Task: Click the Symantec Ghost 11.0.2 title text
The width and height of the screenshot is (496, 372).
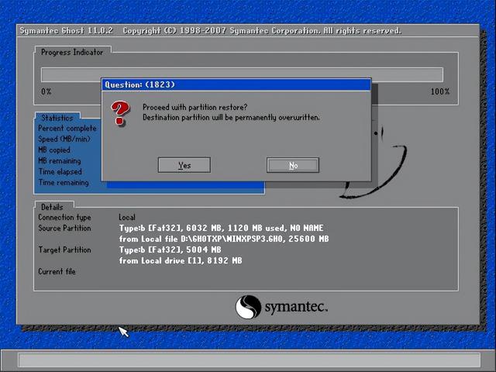Action: (x=67, y=31)
